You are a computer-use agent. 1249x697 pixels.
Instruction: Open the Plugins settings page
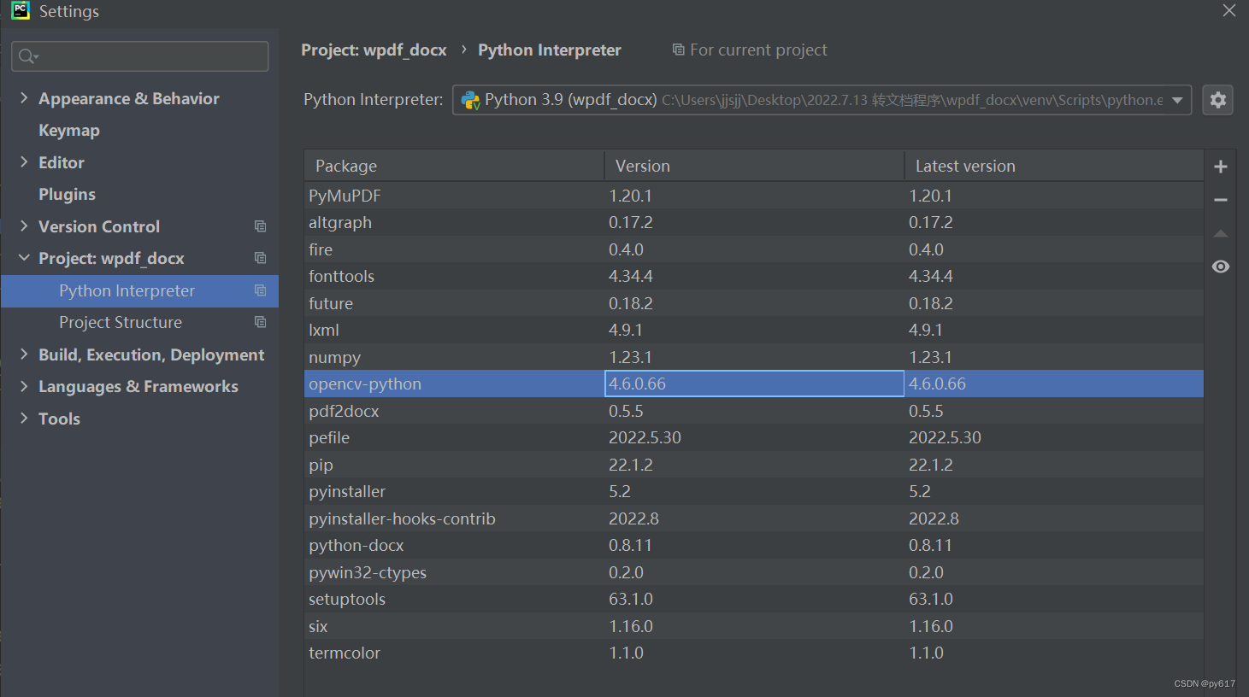tap(67, 194)
